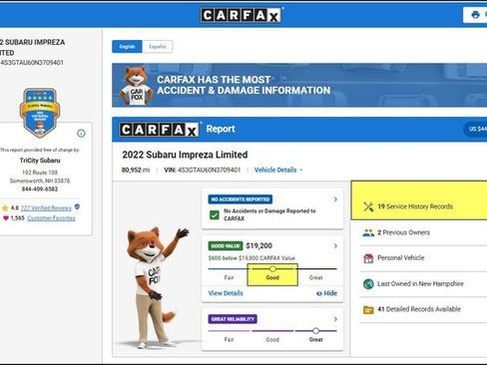Expand the Vehicle Details dropdown

(x=278, y=170)
